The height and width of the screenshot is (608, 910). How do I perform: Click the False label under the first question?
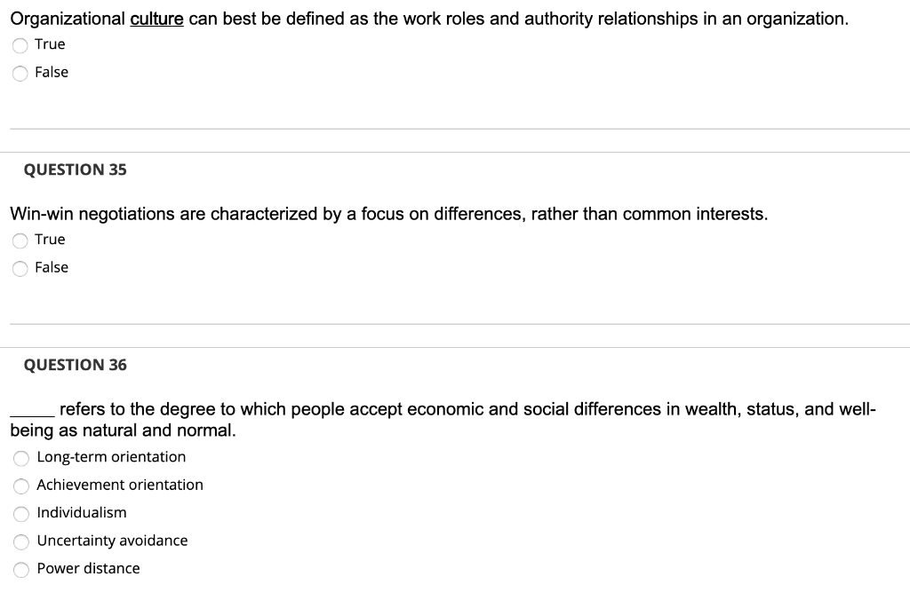52,72
